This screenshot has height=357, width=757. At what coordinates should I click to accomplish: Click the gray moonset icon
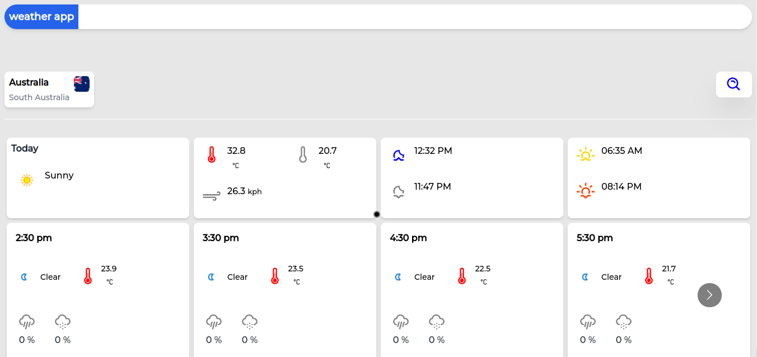coord(398,192)
